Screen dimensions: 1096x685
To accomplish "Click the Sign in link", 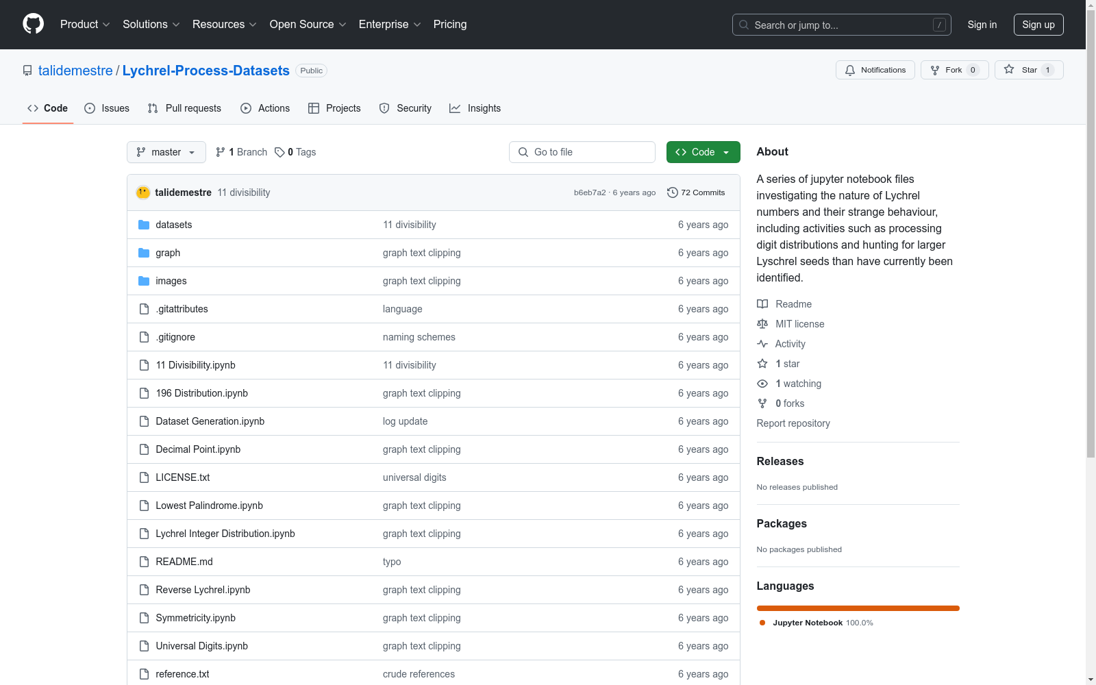I will point(982,25).
